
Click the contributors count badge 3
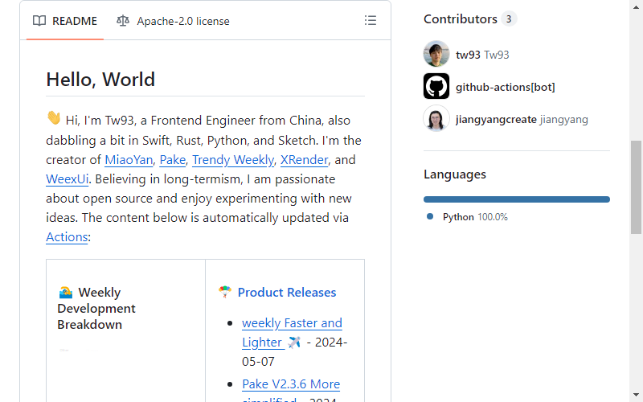(509, 18)
